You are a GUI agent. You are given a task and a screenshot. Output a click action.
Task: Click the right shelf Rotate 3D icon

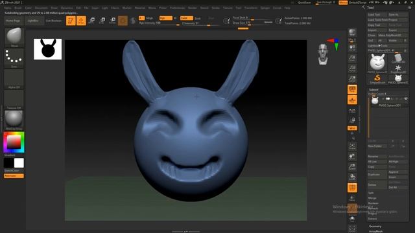click(x=352, y=177)
